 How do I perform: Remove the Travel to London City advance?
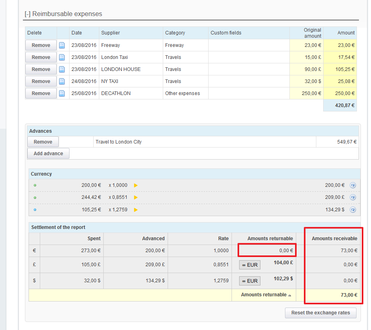point(43,142)
